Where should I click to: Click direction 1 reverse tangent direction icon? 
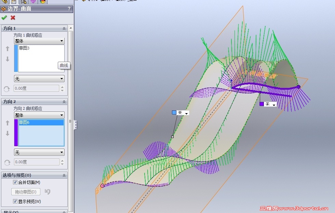[x=7, y=89]
